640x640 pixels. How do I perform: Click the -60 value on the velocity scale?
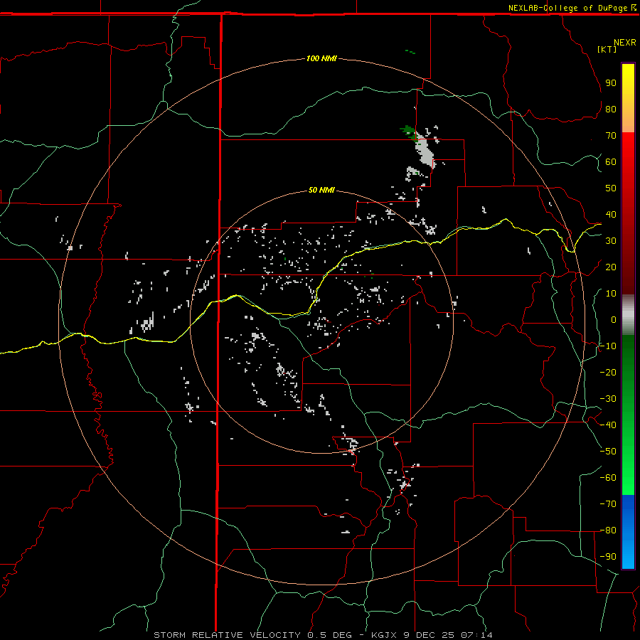(x=608, y=478)
